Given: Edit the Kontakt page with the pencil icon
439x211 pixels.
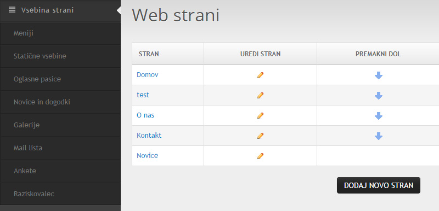Looking at the screenshot, I should [260, 136].
